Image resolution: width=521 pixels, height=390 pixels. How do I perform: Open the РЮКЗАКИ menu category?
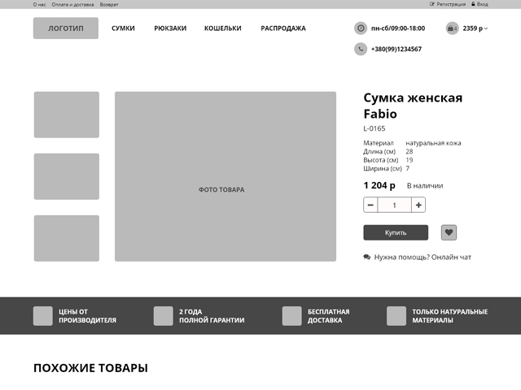pos(170,28)
